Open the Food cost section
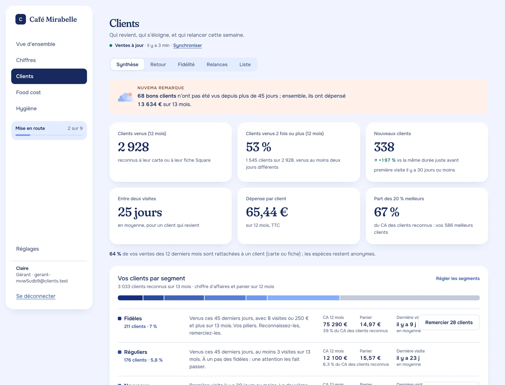505x385 pixels. (x=49, y=92)
